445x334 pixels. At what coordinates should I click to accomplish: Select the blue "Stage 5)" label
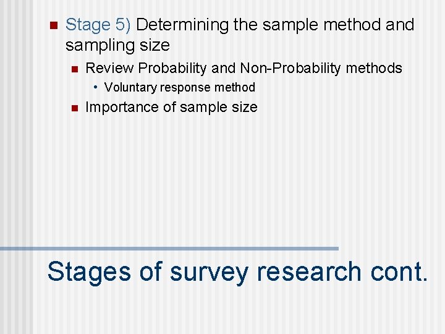tap(98, 25)
